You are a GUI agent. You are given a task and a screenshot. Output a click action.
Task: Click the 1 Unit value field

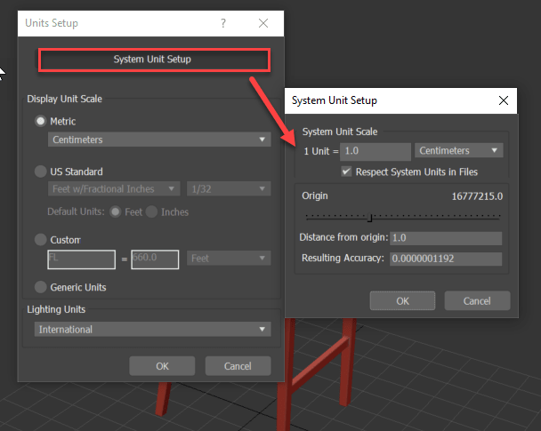(x=375, y=152)
